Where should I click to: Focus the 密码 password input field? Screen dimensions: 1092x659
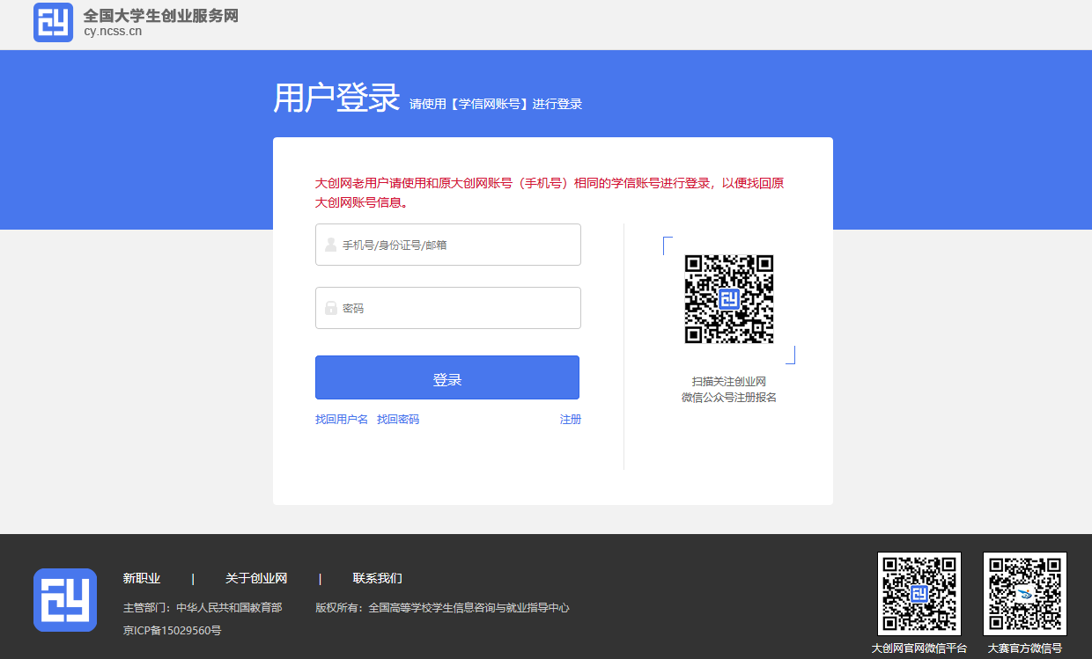click(458, 308)
